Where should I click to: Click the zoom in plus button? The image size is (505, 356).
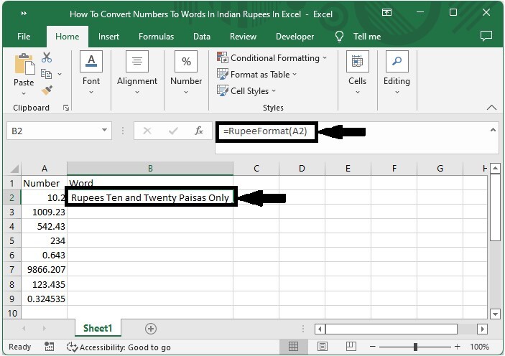point(458,347)
